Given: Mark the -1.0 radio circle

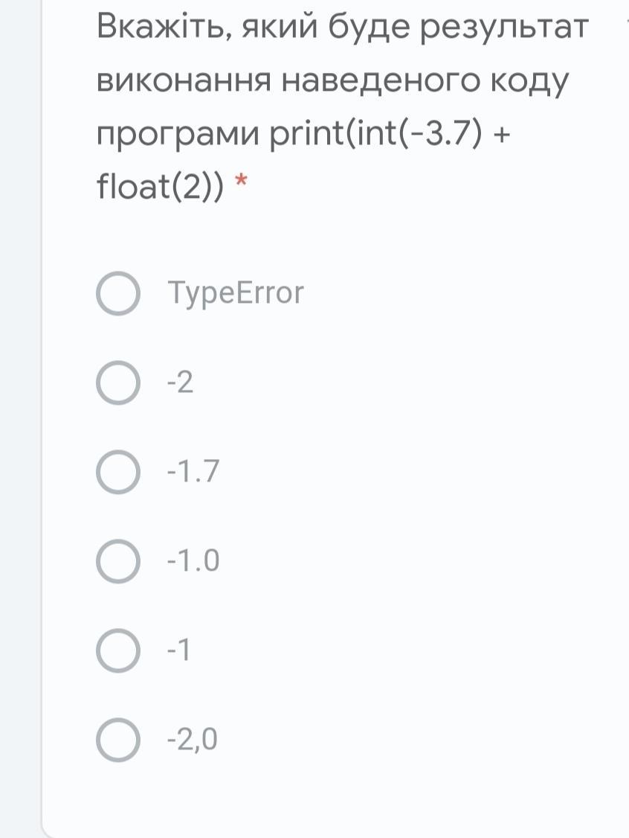Looking at the screenshot, I should pos(118,560).
